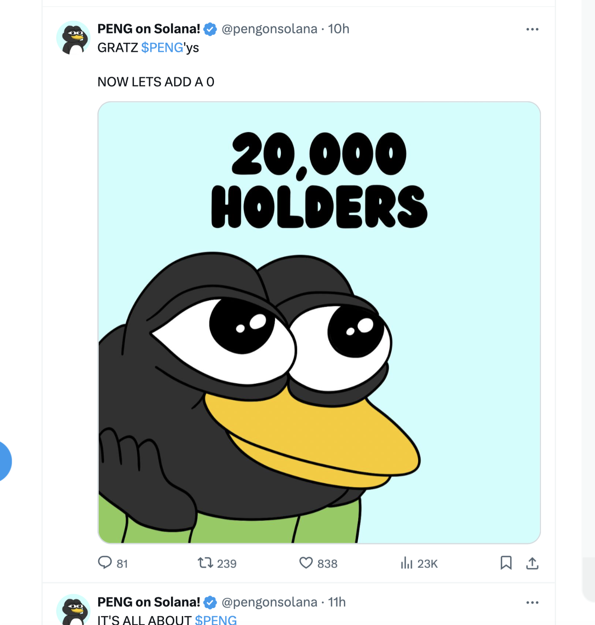595x625 pixels.
Task: Open $PENG cashtag in IT'S ALL ABOUT tweet
Action: click(216, 620)
